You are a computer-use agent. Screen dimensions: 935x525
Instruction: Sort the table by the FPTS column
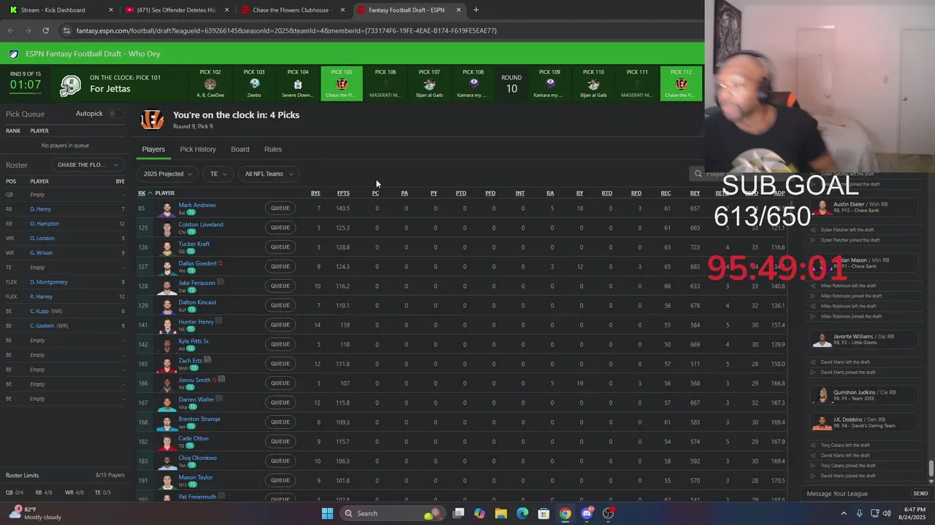(343, 193)
